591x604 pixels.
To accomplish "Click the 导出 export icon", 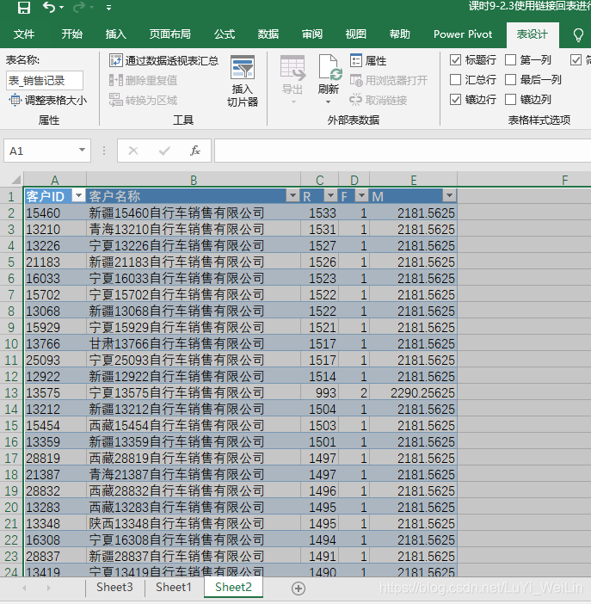I will (292, 68).
